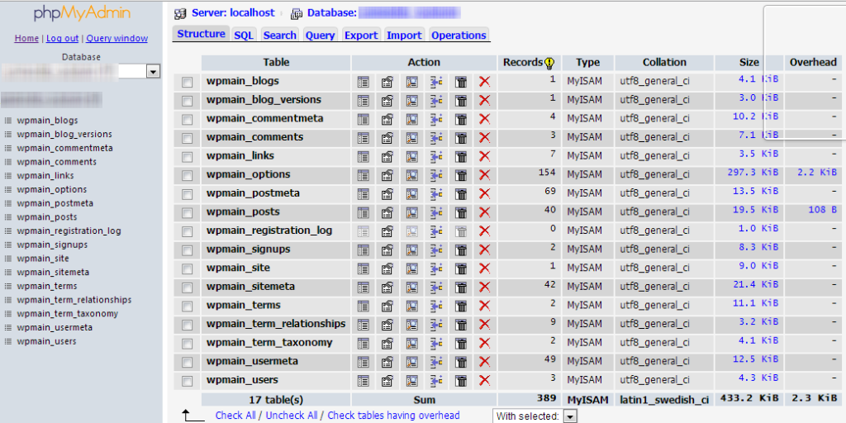Click the Records hint lightbulb icon
The height and width of the screenshot is (423, 846).
549,63
